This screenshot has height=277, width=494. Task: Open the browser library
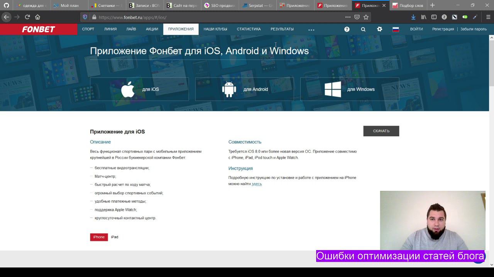pyautogui.click(x=424, y=17)
